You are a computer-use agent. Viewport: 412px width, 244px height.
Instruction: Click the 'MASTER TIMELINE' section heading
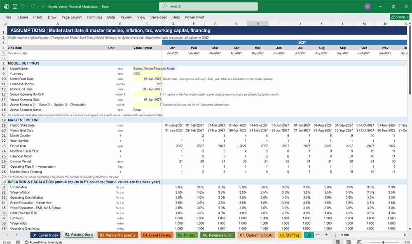tap(23, 120)
